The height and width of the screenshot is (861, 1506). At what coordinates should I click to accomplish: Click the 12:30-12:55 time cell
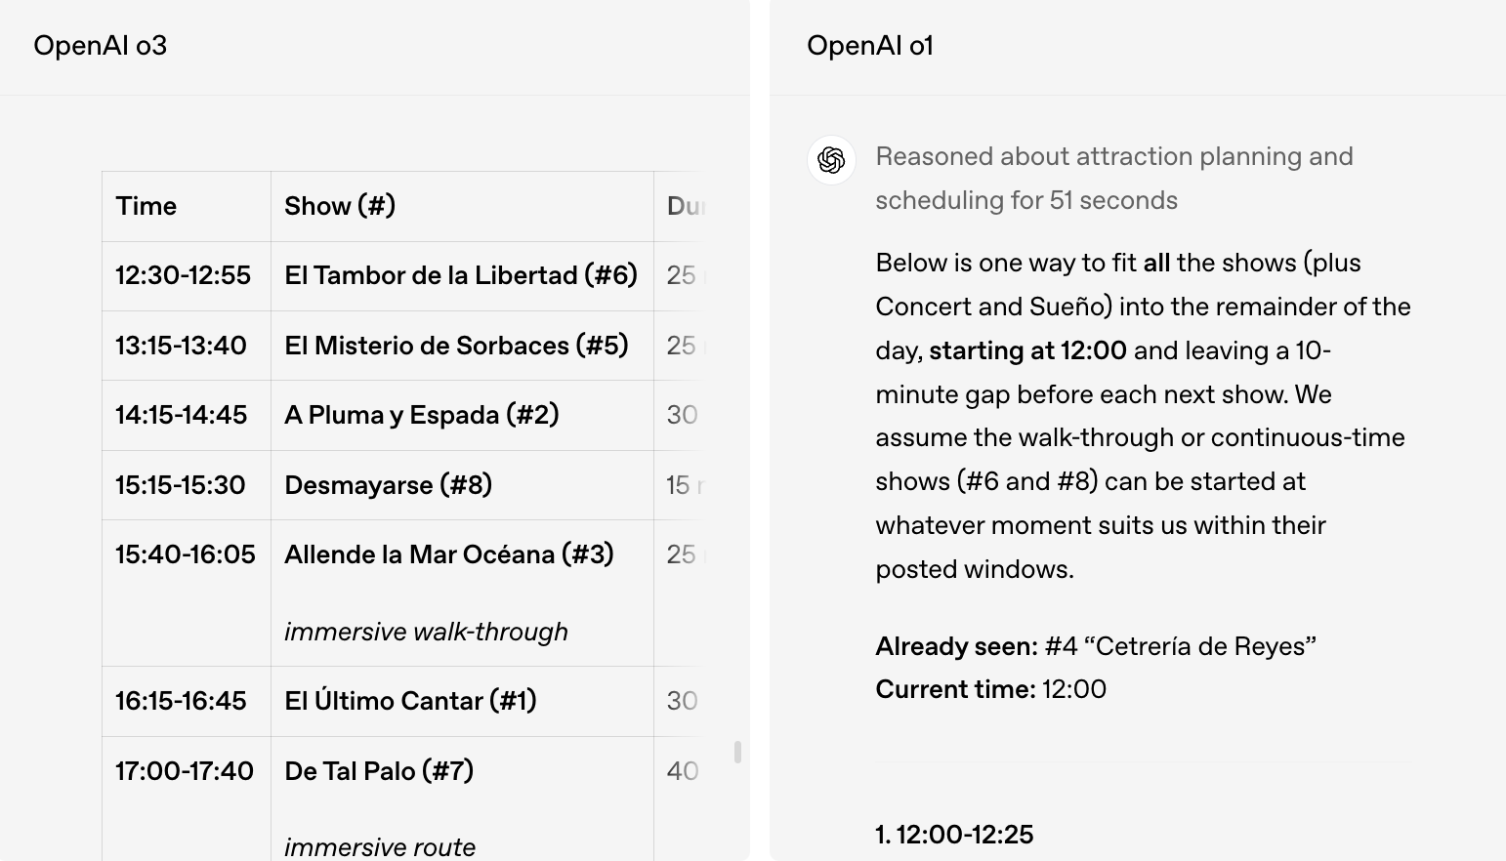point(184,275)
